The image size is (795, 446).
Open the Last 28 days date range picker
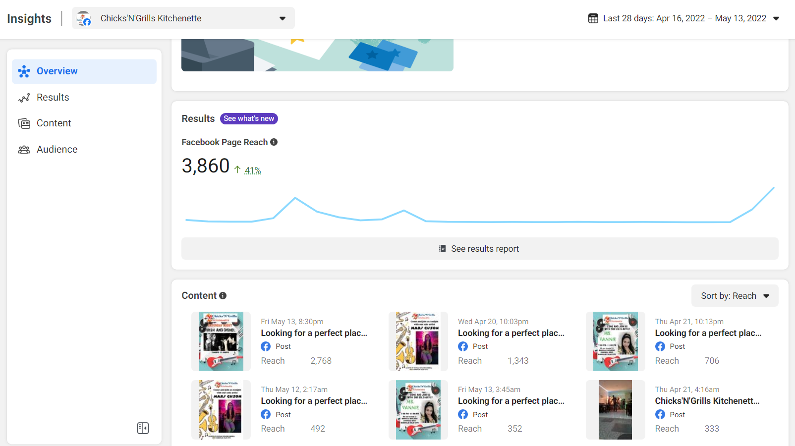click(684, 18)
